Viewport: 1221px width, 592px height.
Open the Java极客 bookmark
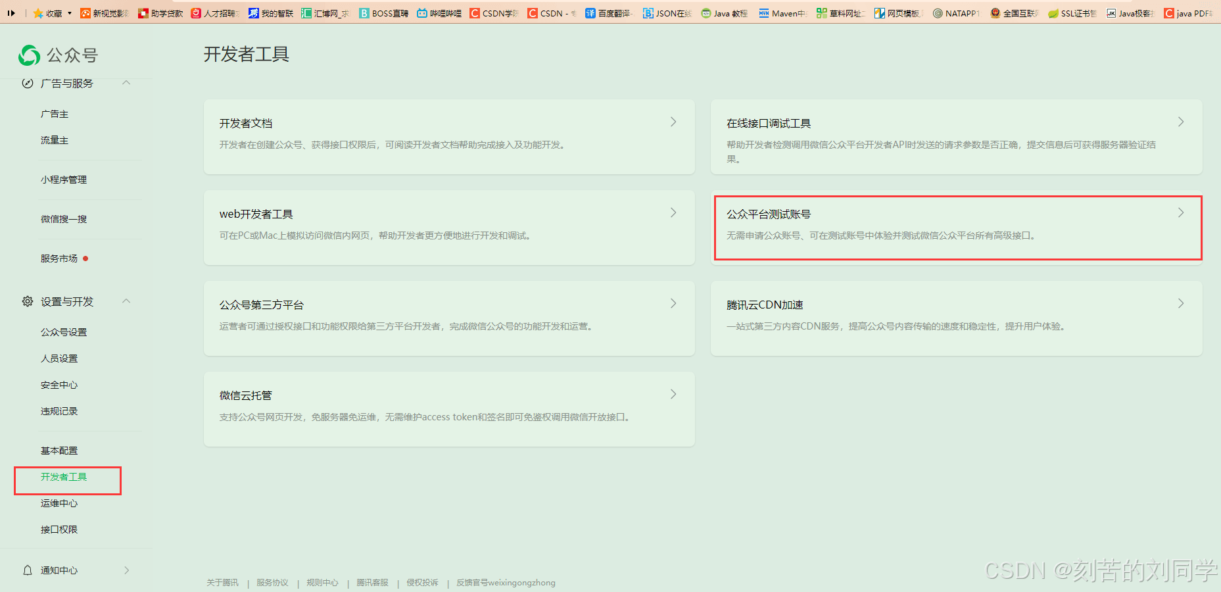[x=1130, y=13]
